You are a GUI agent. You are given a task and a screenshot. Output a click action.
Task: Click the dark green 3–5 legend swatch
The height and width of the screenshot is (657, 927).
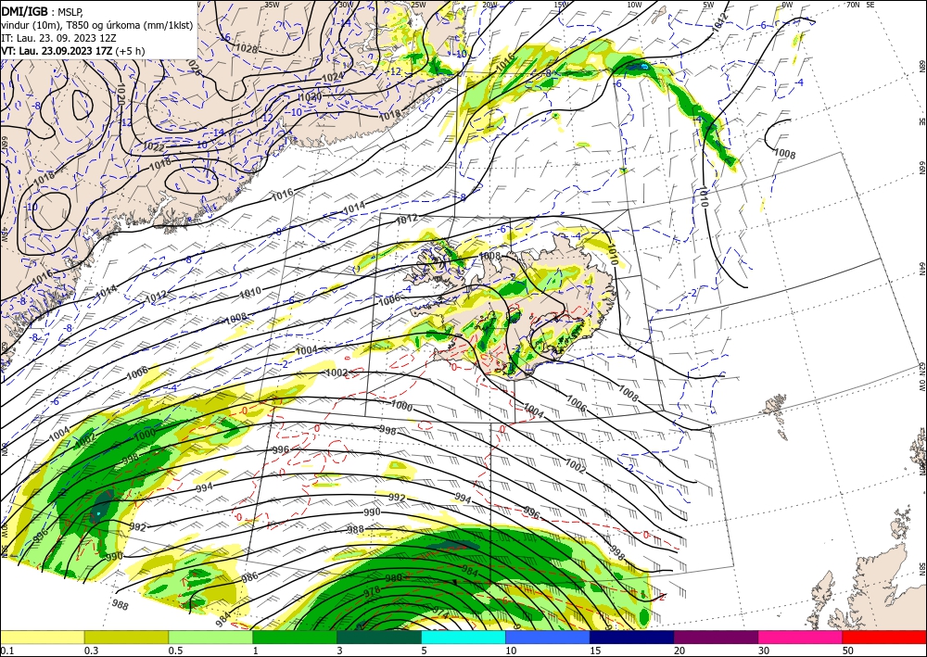click(379, 637)
